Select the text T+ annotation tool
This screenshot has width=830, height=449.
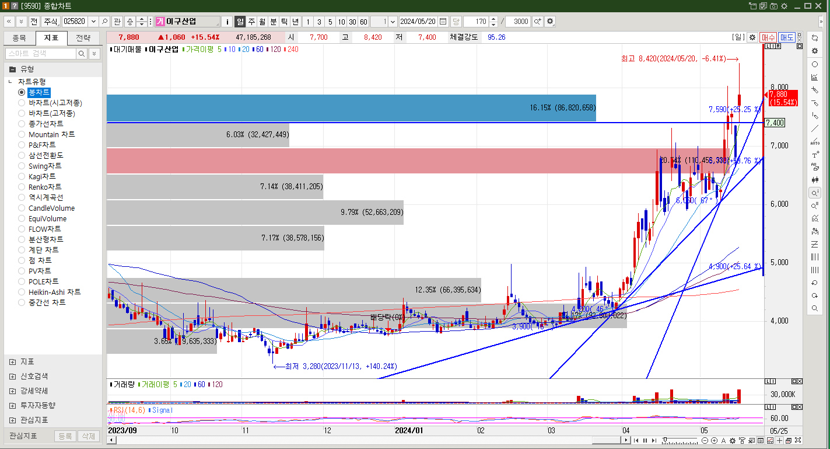pos(815,155)
